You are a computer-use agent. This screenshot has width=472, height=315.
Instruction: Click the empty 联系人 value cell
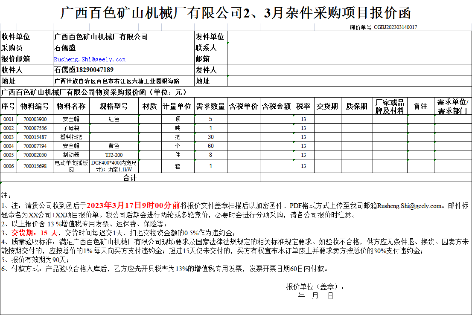350,48
